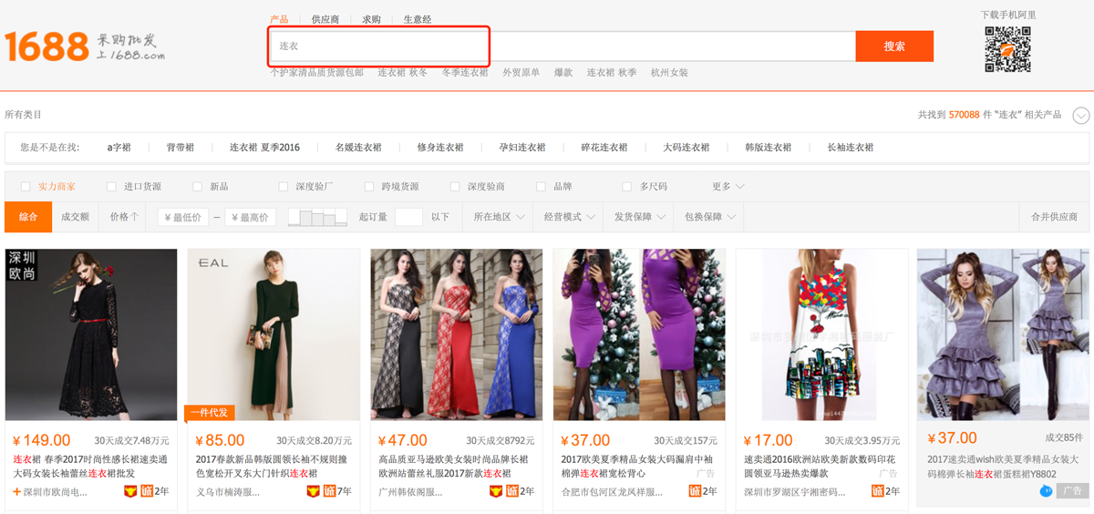
Task: Click the 名媛连衣裙 related search
Action: pyautogui.click(x=358, y=148)
